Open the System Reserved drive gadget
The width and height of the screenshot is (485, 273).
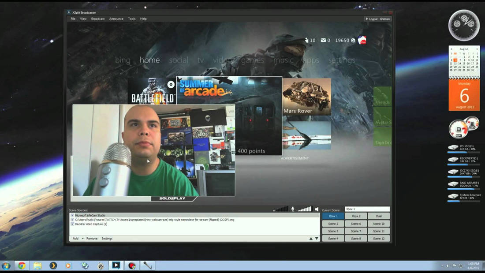point(464,197)
